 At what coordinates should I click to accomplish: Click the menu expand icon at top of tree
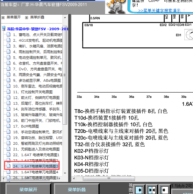[x=3, y=18]
